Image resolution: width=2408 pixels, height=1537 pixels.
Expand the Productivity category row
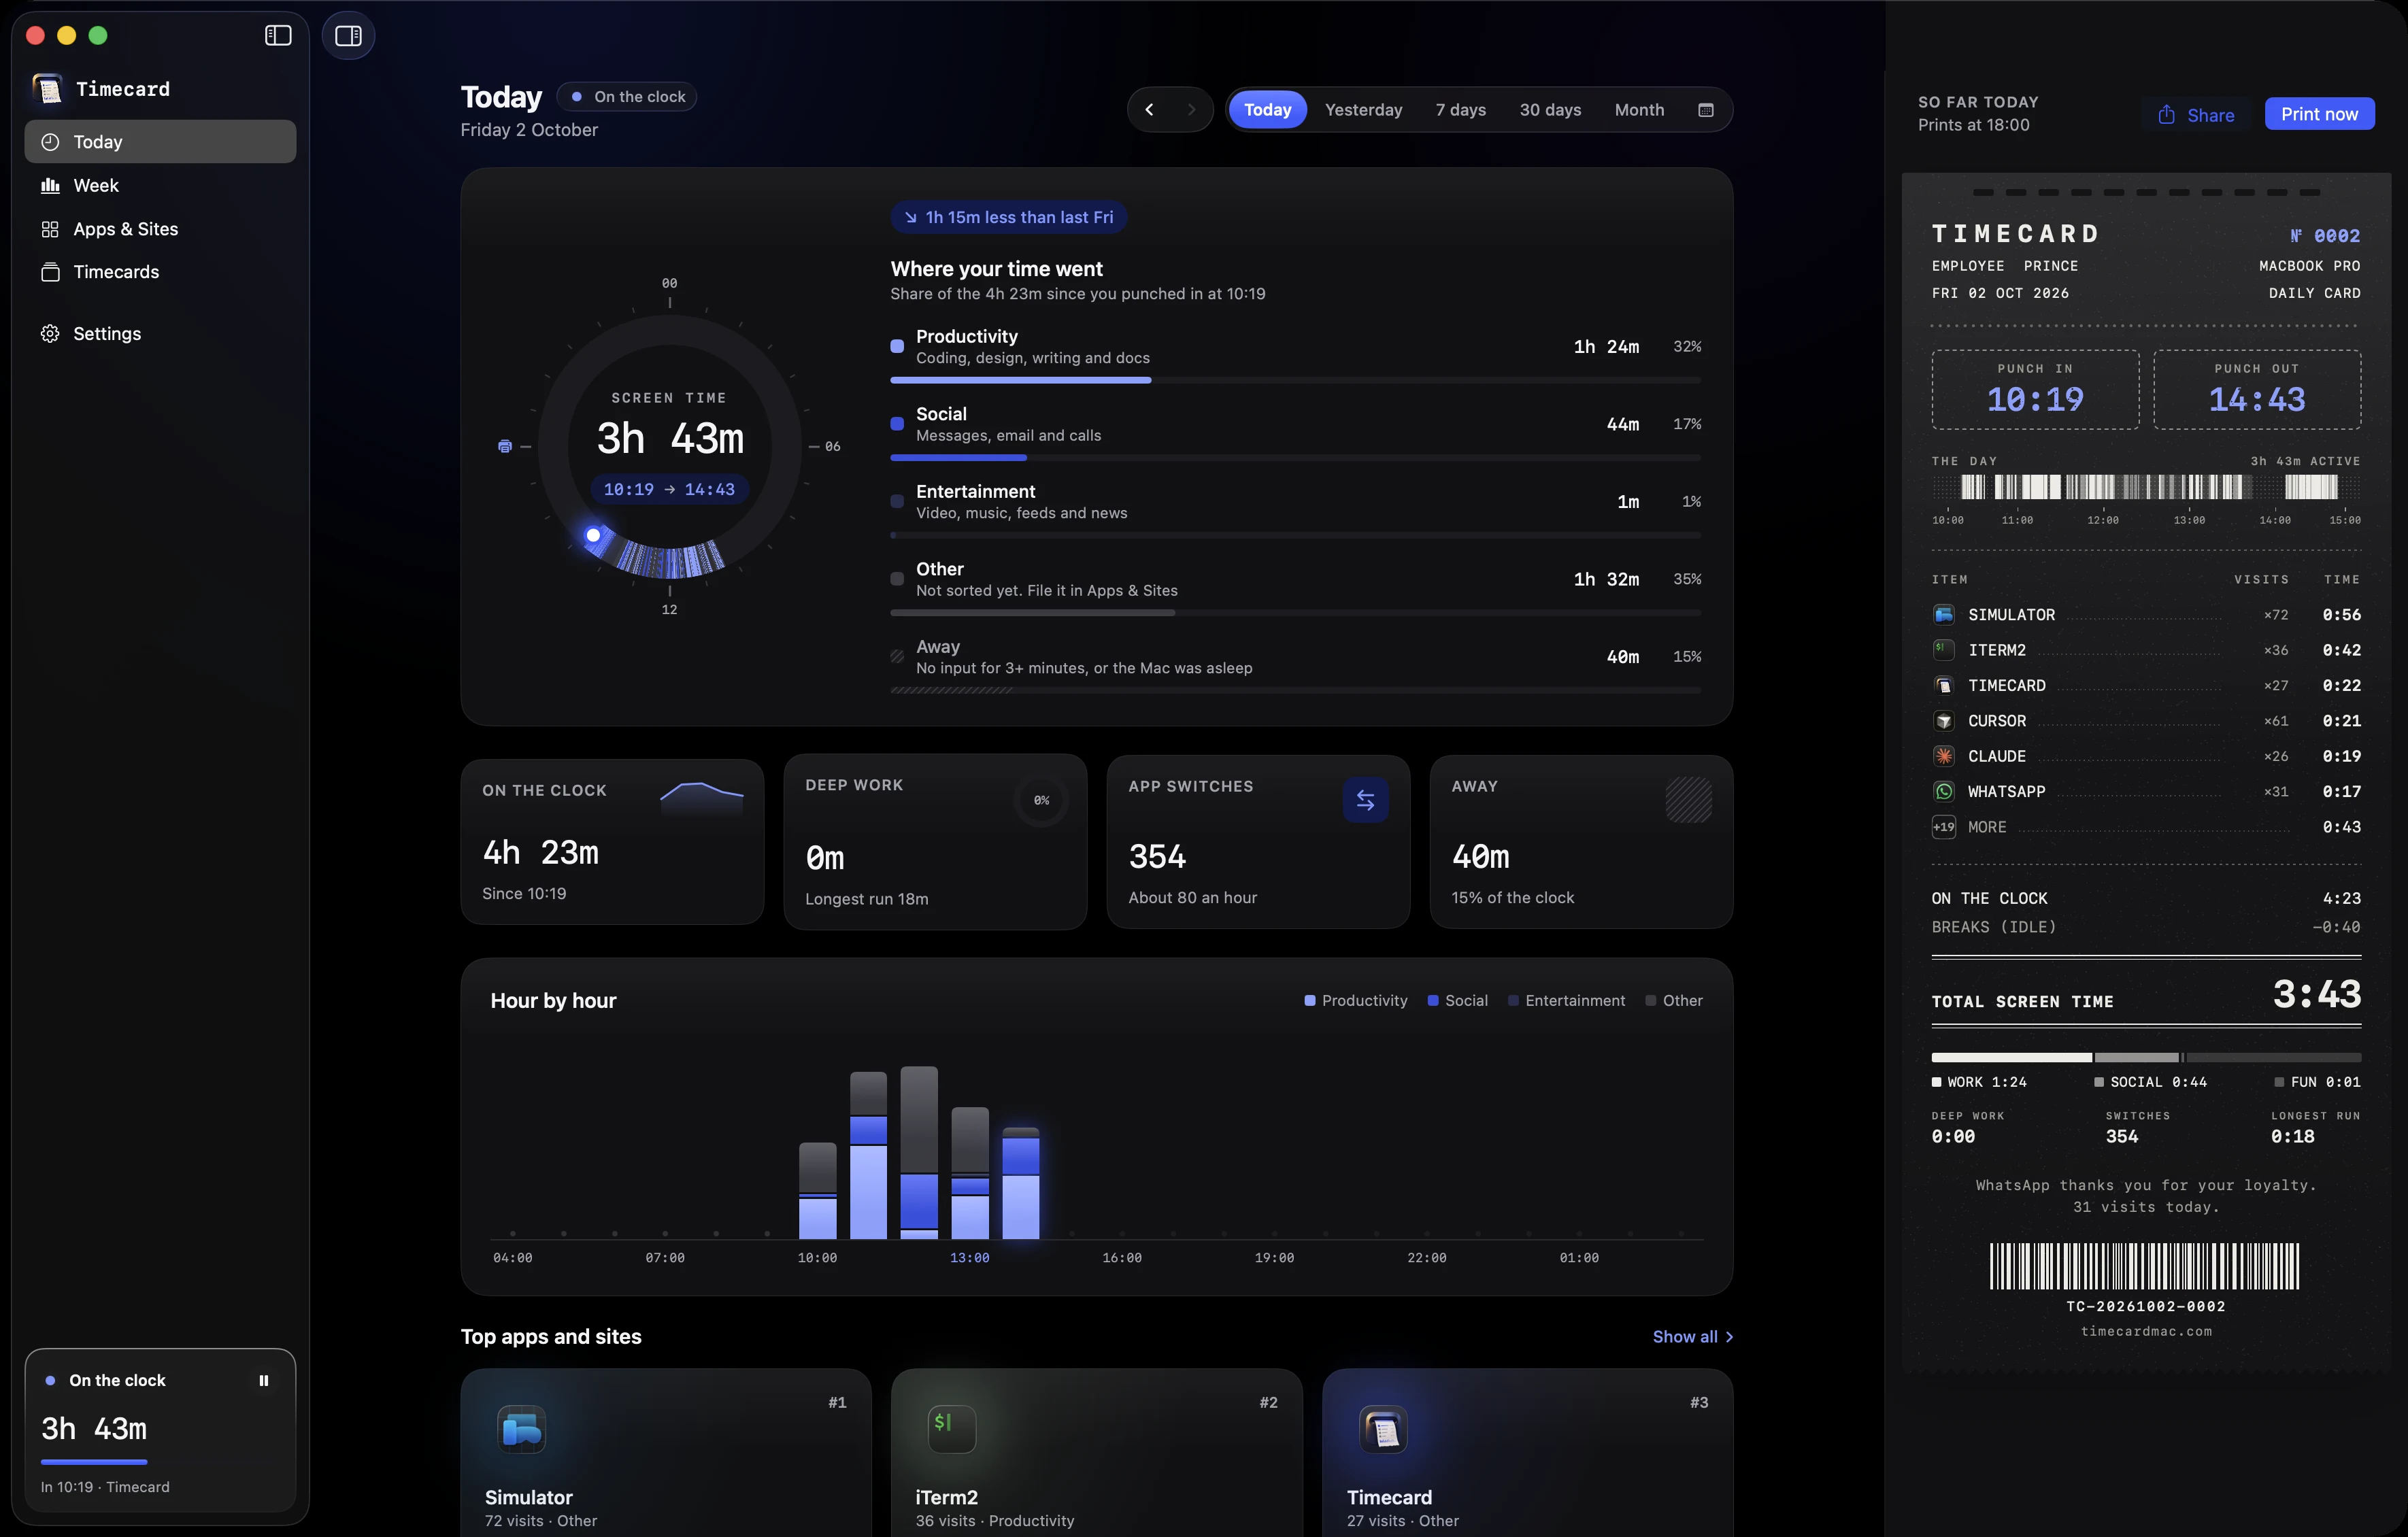[x=1295, y=354]
